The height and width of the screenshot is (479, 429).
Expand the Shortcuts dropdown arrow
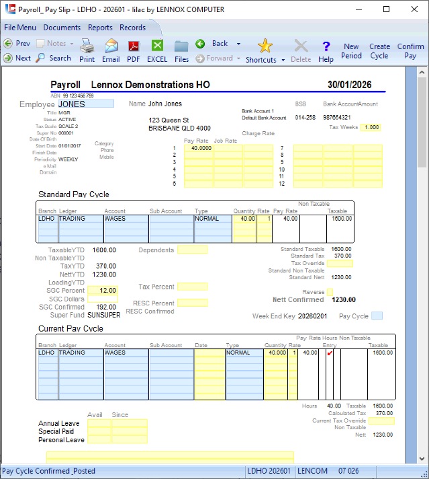pos(283,60)
